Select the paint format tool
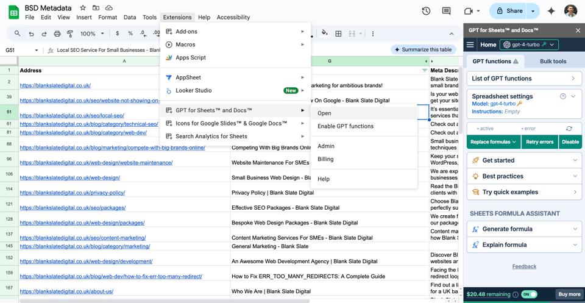Image resolution: width=585 pixels, height=303 pixels. coord(69,34)
